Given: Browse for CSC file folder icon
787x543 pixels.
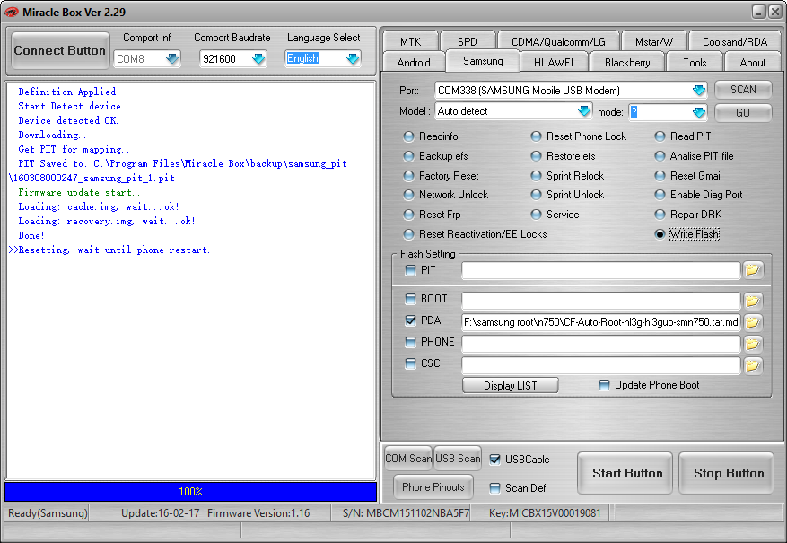Looking at the screenshot, I should (x=752, y=365).
